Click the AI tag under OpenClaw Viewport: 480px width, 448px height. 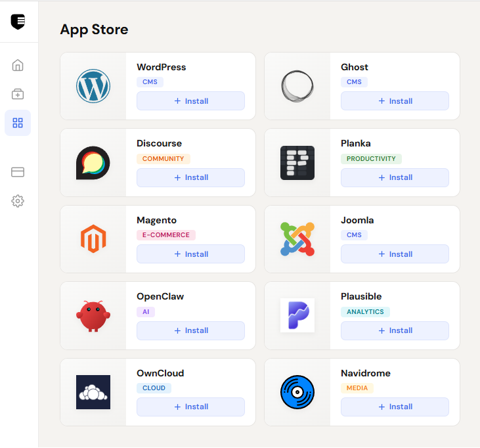coord(146,312)
